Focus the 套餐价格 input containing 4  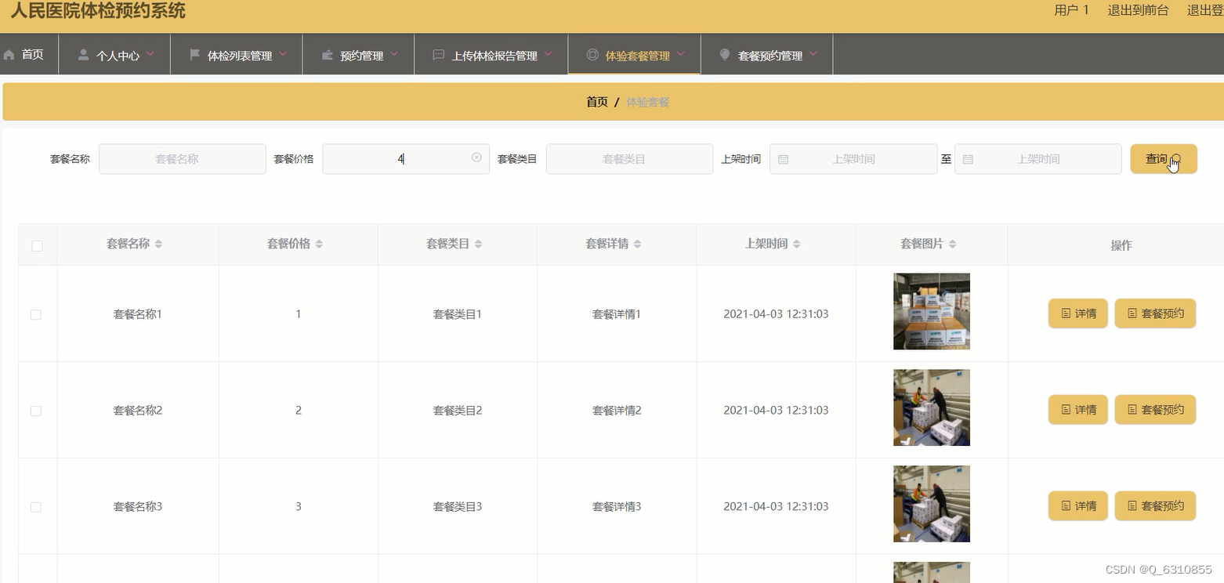[406, 159]
